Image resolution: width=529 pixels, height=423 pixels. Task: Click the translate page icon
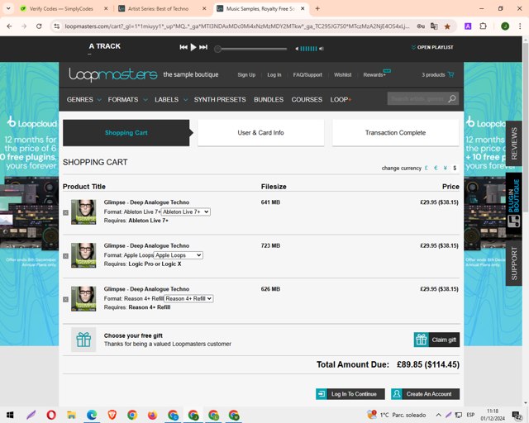coord(434,26)
